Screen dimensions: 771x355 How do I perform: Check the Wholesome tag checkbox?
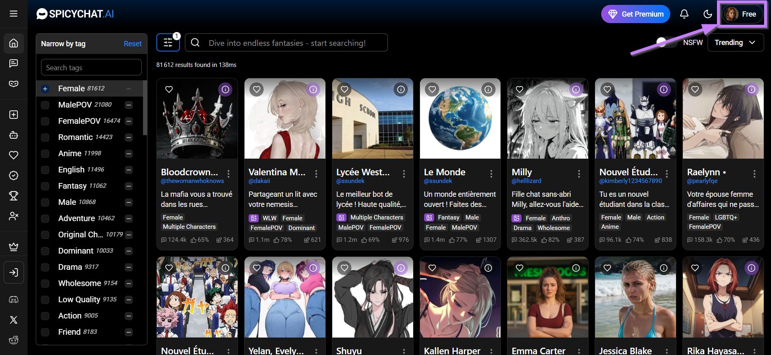(45, 283)
